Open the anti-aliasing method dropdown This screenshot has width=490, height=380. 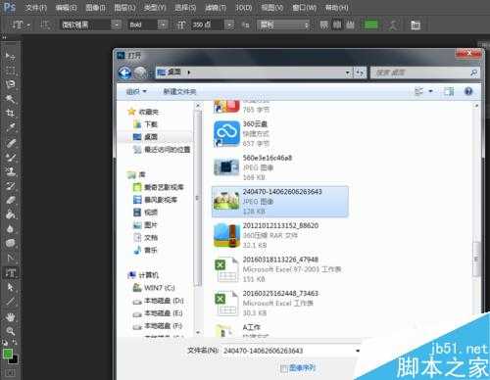[283, 24]
